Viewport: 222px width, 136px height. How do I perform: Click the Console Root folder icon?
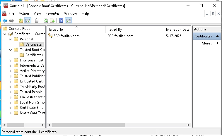pos(5,29)
